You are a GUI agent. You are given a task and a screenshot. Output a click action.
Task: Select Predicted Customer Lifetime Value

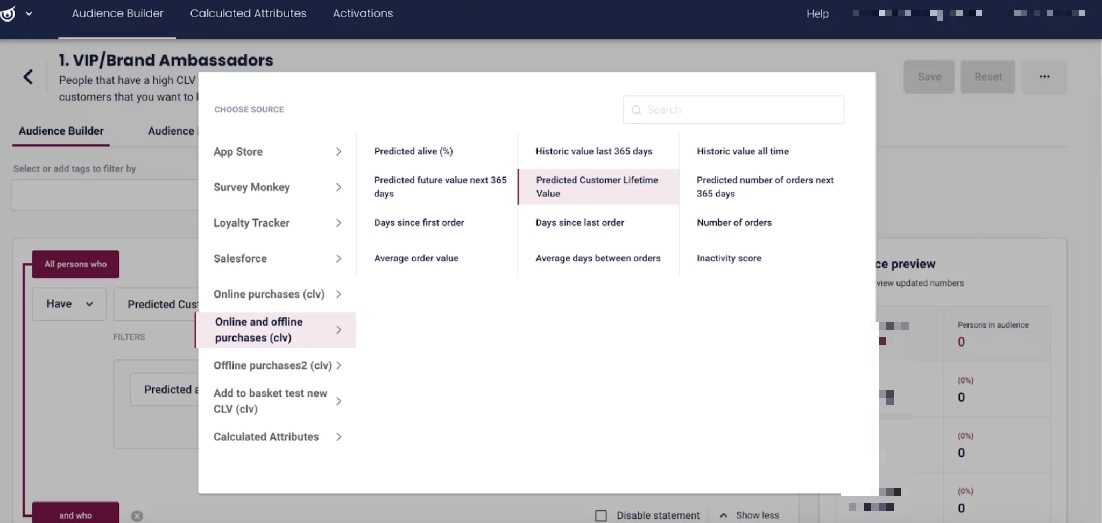598,187
